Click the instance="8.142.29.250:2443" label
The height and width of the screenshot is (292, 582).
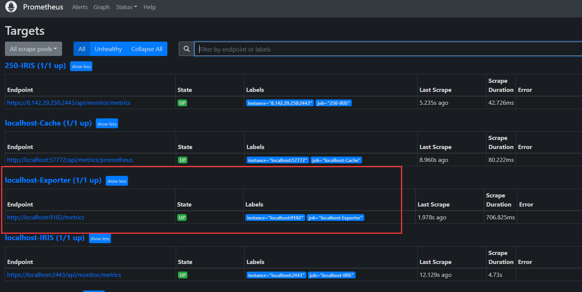pos(280,103)
